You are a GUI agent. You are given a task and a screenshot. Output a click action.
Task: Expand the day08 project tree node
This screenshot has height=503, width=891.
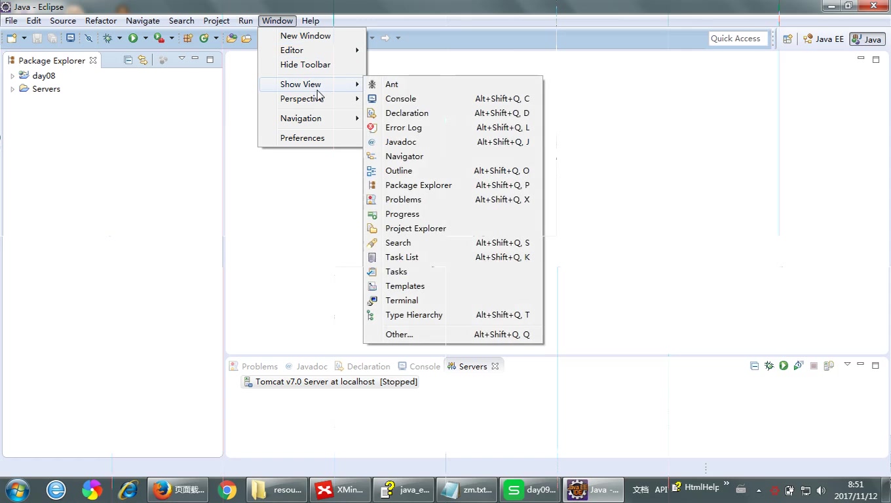(12, 76)
